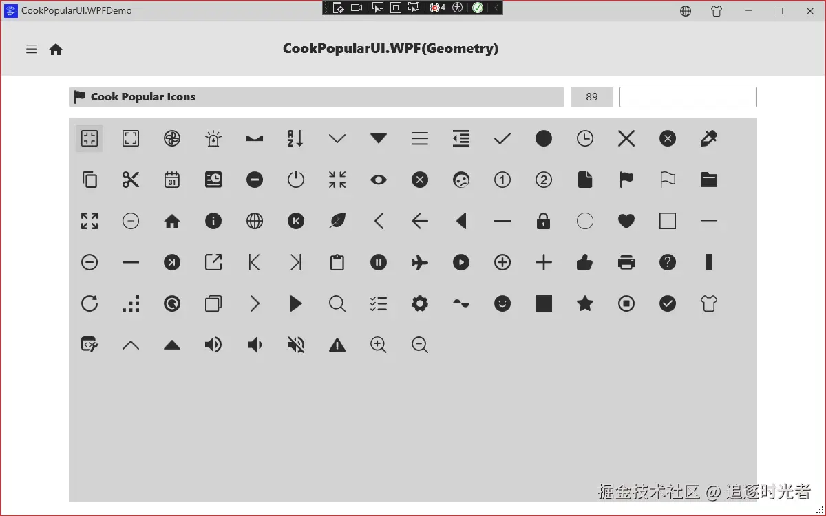Image resolution: width=826 pixels, height=516 pixels.
Task: Select the thumbs-up icon
Action: click(585, 262)
